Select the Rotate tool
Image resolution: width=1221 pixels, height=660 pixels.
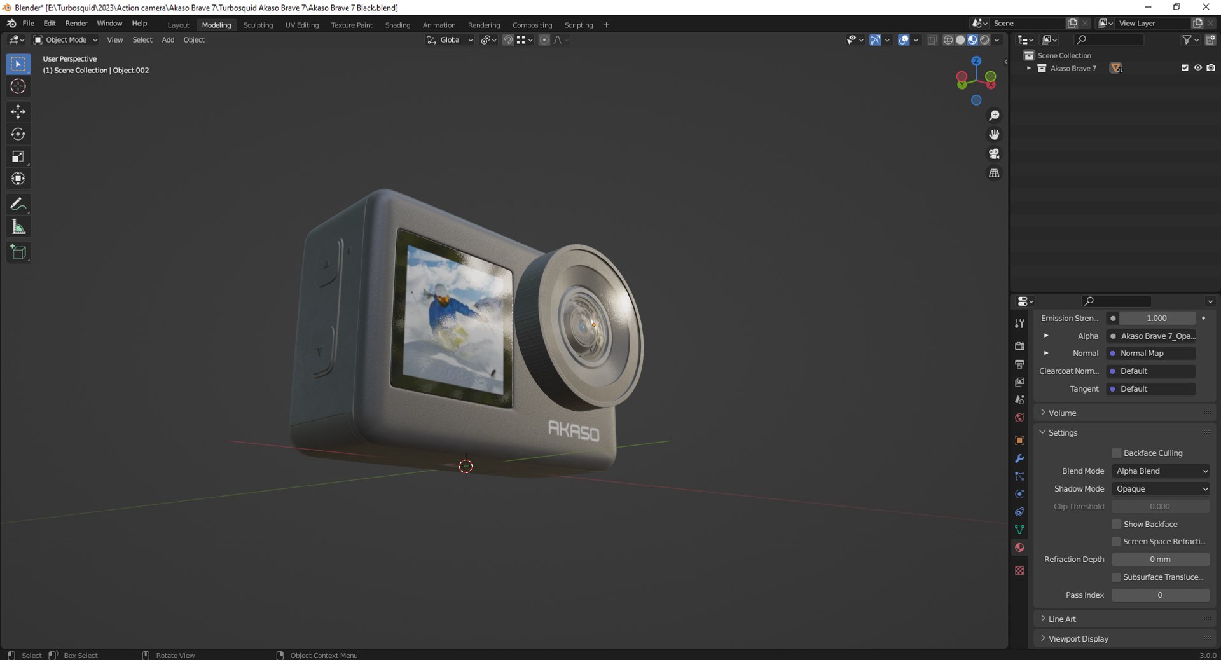18,134
